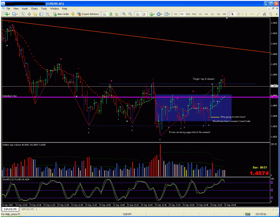Toggle the Strategy Tester icon
The height and width of the screenshot is (217, 280).
pos(47,14)
